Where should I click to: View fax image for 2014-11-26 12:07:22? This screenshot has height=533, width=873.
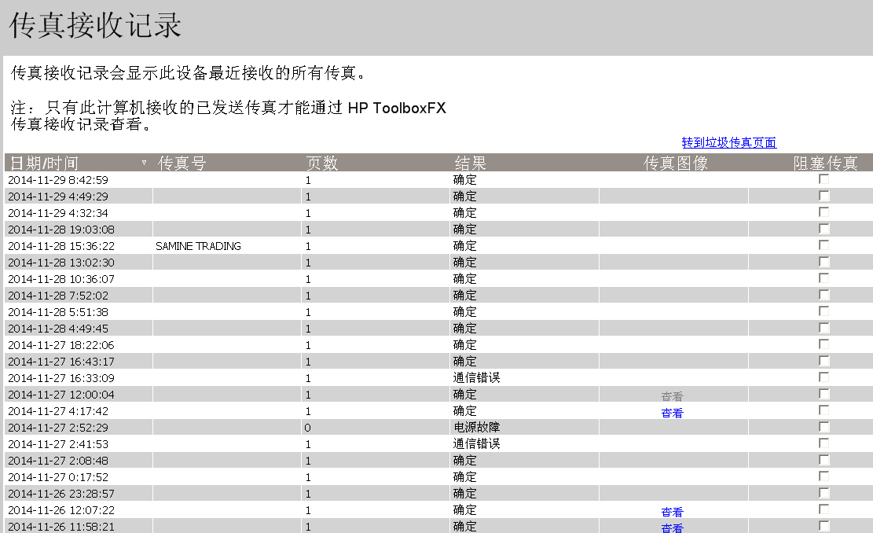coord(672,512)
